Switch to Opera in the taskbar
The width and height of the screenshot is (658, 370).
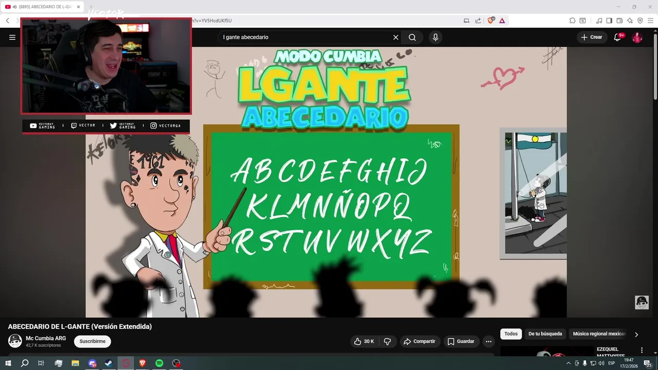pyautogui.click(x=126, y=363)
